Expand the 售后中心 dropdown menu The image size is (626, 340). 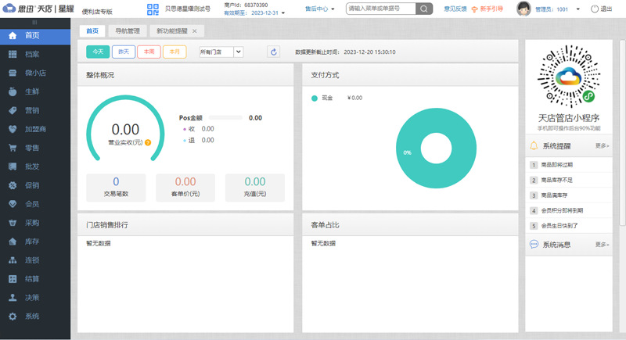click(319, 9)
